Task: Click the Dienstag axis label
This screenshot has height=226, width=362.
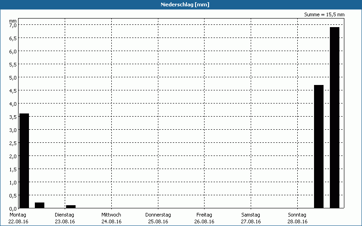Action: (64, 215)
